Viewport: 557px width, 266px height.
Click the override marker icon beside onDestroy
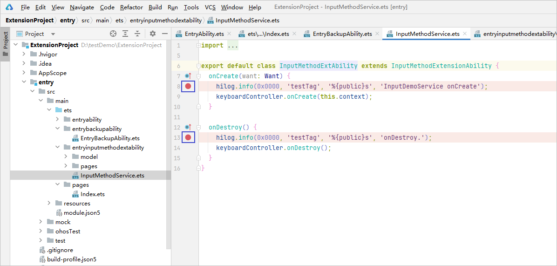tap(188, 127)
